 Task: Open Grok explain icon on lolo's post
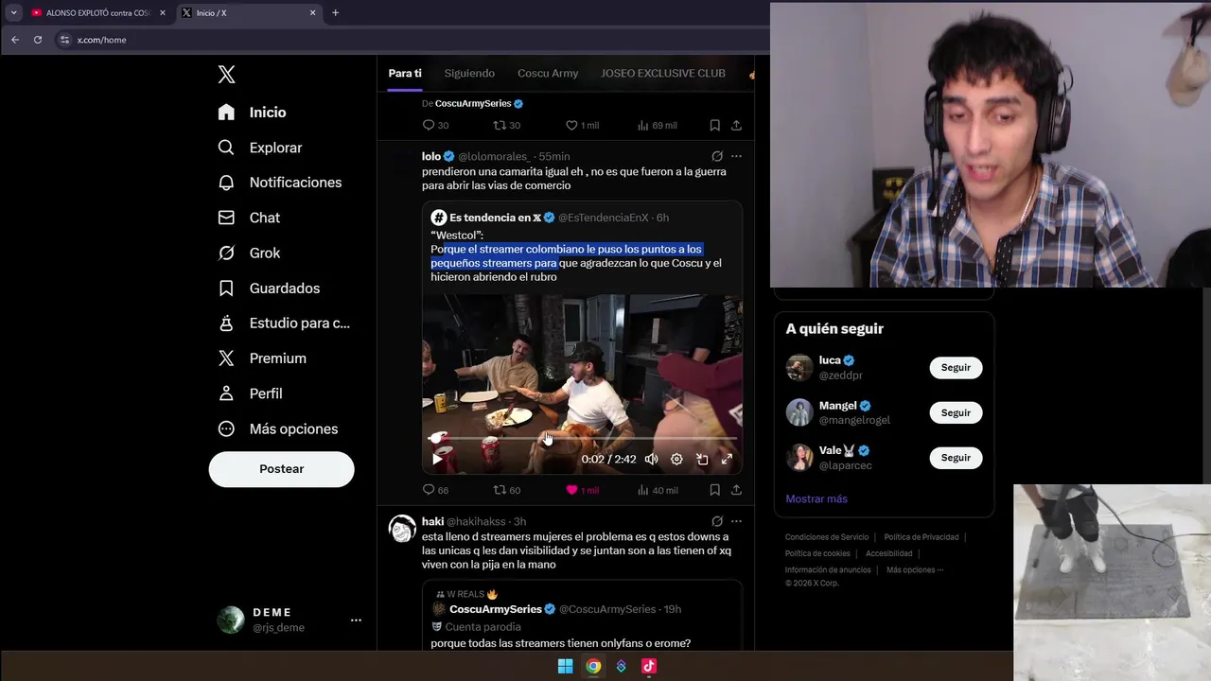click(717, 156)
